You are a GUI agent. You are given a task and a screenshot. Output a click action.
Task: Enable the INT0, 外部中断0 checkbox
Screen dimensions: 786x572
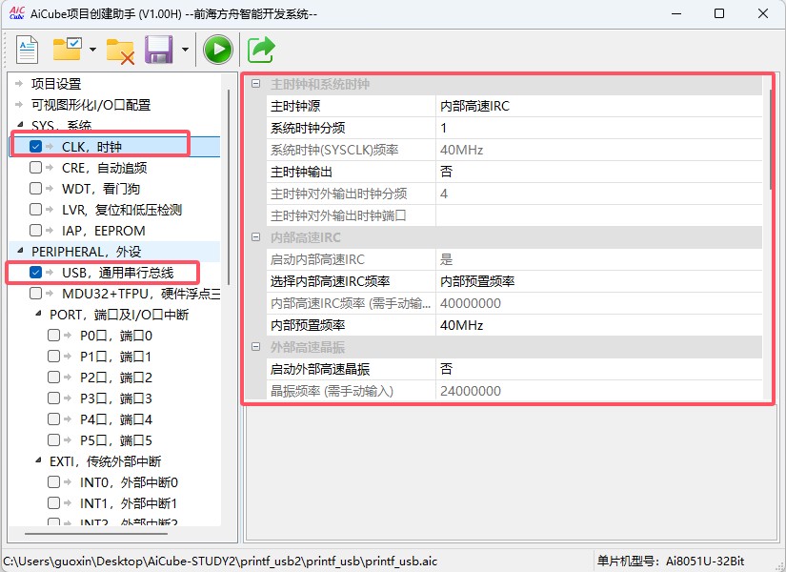point(53,482)
